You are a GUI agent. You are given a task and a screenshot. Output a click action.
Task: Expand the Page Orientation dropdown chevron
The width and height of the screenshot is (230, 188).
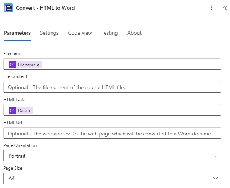pyautogui.click(x=215, y=156)
